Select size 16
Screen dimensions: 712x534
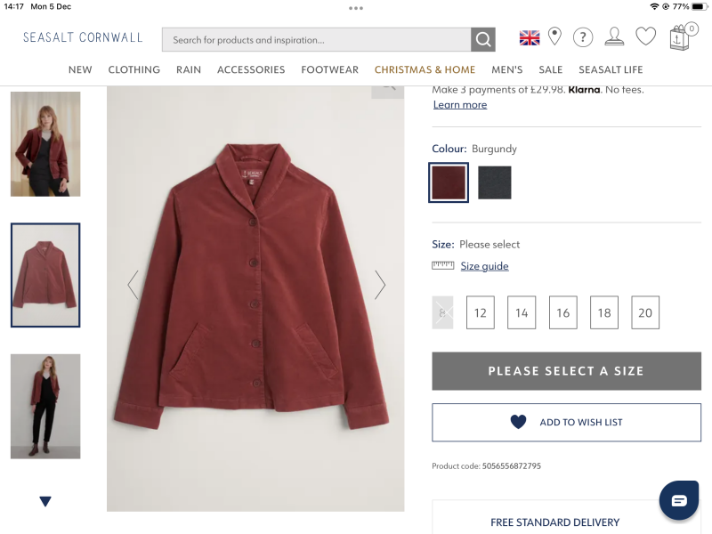[563, 312]
